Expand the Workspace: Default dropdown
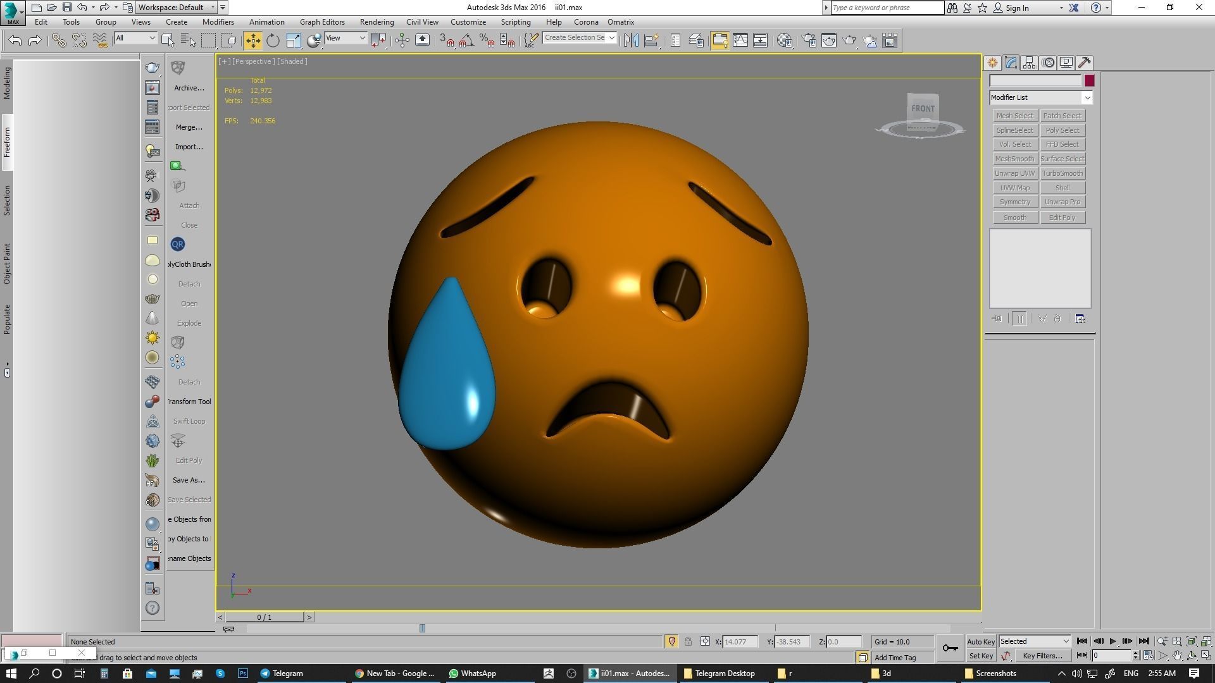Screen dimensions: 1215x683 (x=177, y=8)
